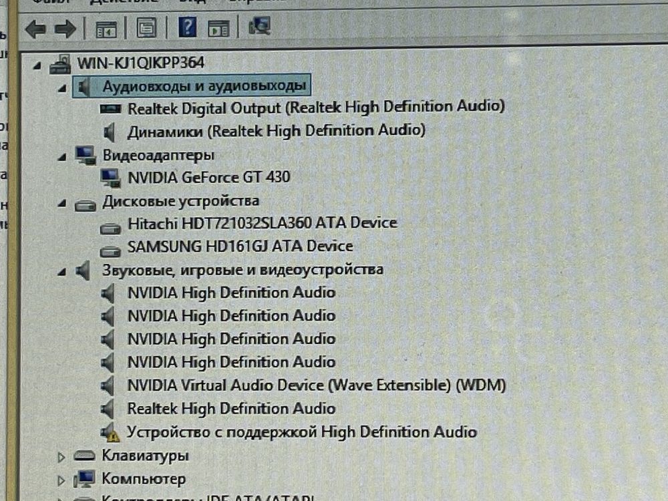This screenshot has width=668, height=501.
Task: Open the Properties toolbar icon
Action: pos(146,28)
